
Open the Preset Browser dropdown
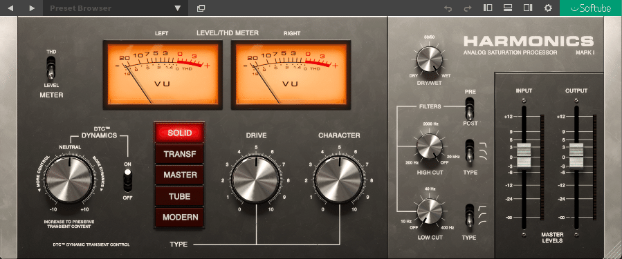[116, 8]
